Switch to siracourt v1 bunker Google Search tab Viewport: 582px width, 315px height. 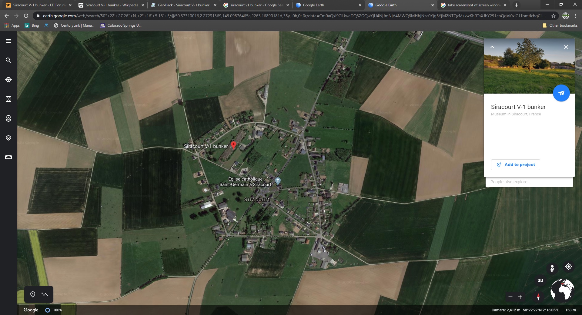tap(256, 5)
